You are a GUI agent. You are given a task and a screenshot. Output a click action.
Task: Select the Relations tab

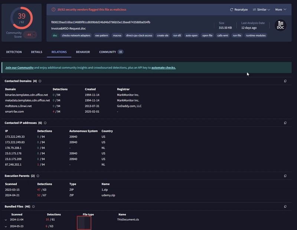click(x=59, y=52)
